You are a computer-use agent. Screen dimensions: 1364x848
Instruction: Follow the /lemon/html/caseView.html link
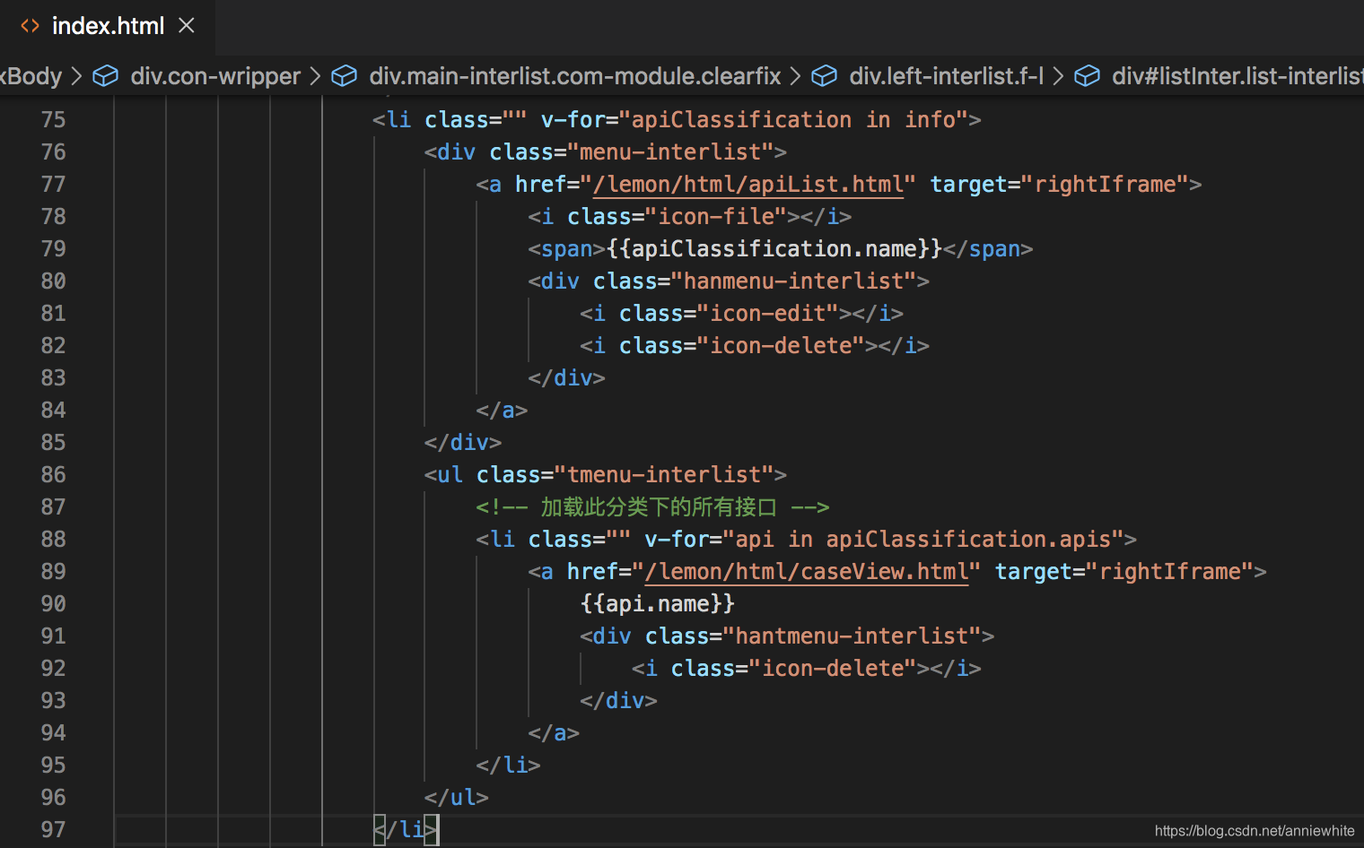[807, 572]
